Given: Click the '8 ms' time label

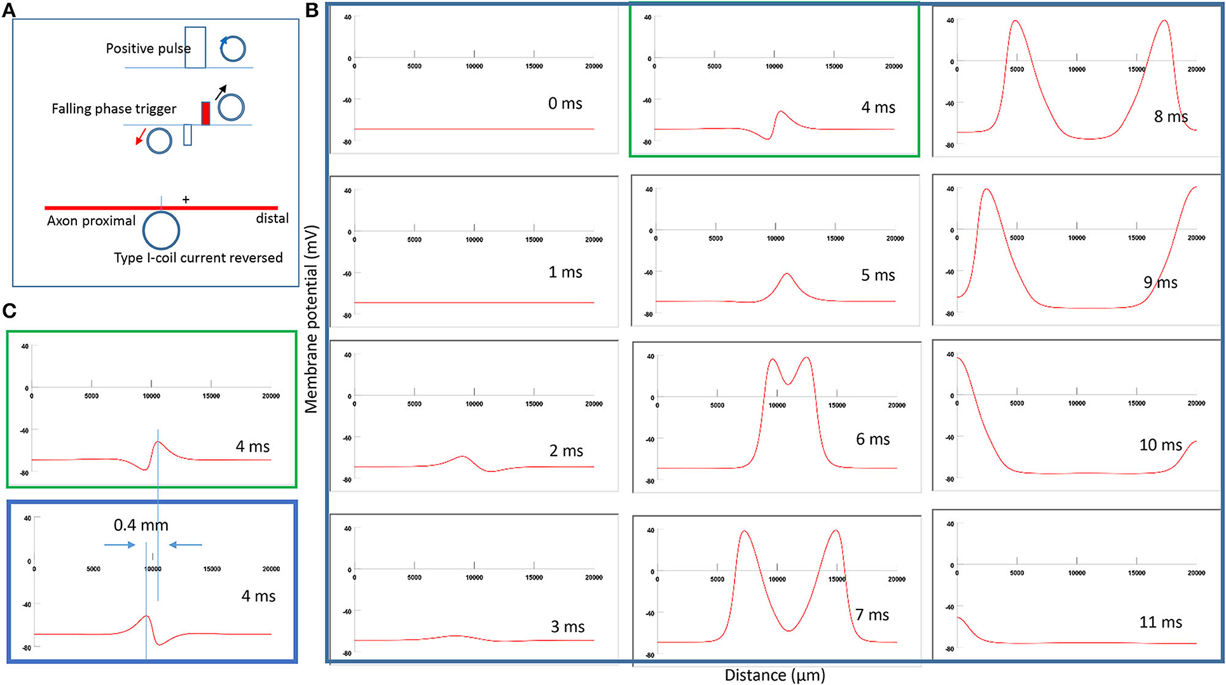Looking at the screenshot, I should coord(1171,116).
